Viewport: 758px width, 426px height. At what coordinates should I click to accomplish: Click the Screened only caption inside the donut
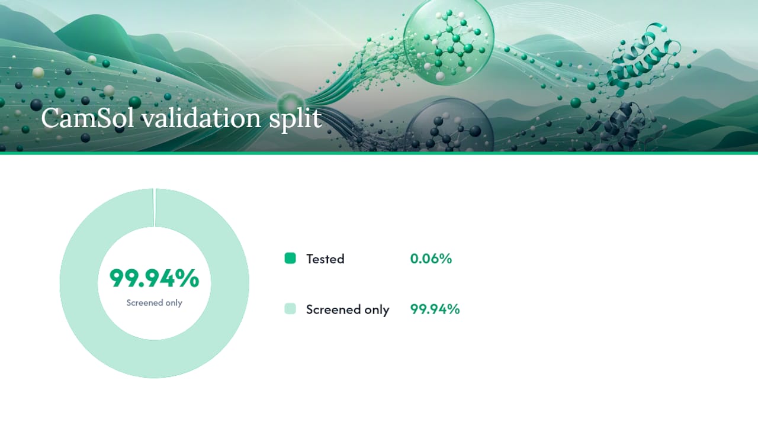155,302
